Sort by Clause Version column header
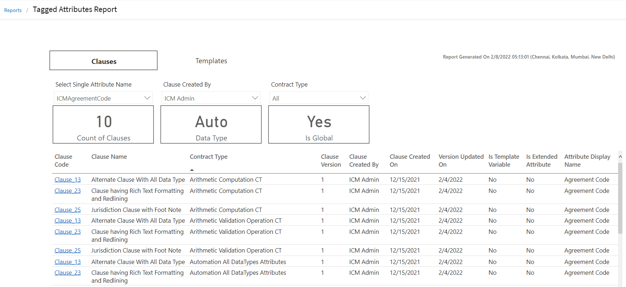 pos(331,161)
